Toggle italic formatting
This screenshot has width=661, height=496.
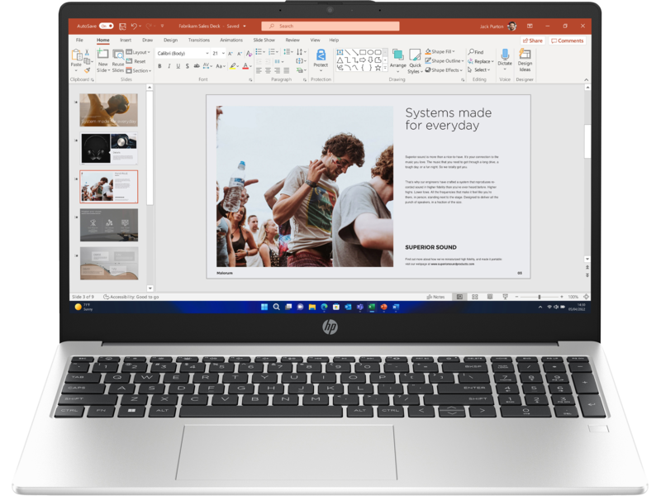(x=169, y=65)
